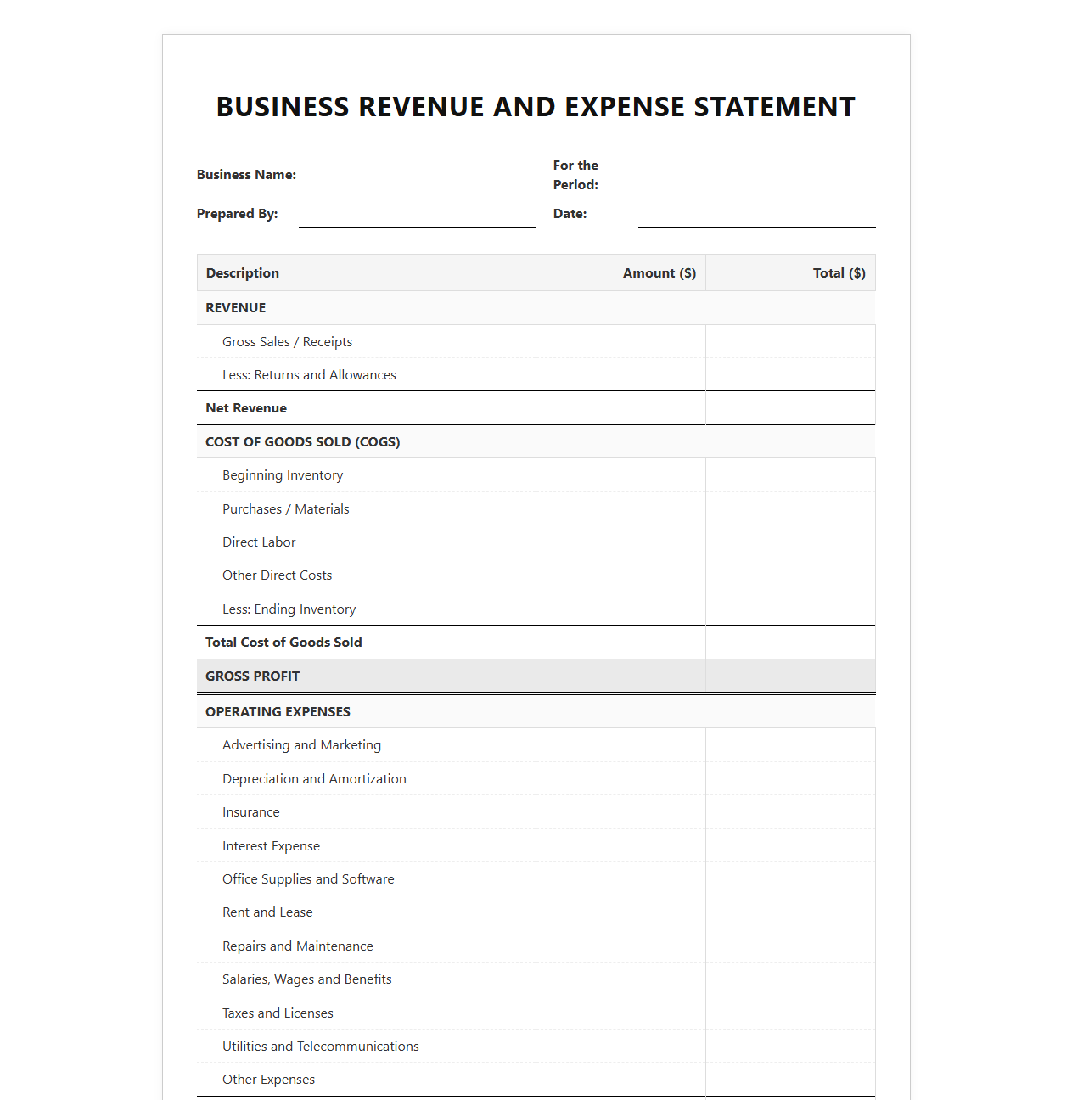Click Amount cell for Advertising and Marketing
1072x1100 pixels.
click(x=620, y=745)
